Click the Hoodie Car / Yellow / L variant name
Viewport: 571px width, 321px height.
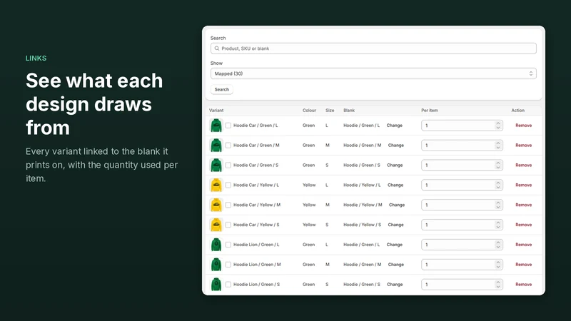click(x=256, y=185)
